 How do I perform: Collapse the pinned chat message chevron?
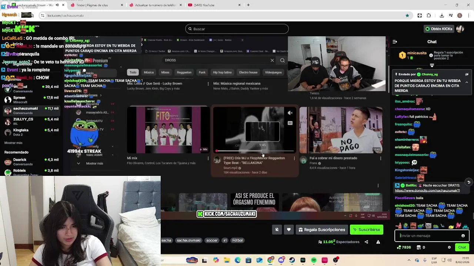pos(467,82)
